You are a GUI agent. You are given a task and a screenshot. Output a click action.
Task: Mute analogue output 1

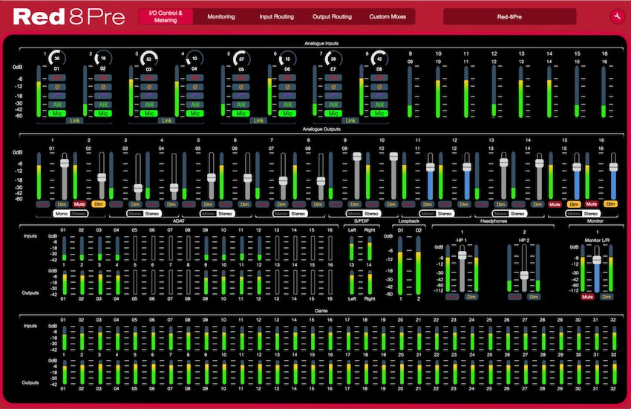[x=42, y=204]
